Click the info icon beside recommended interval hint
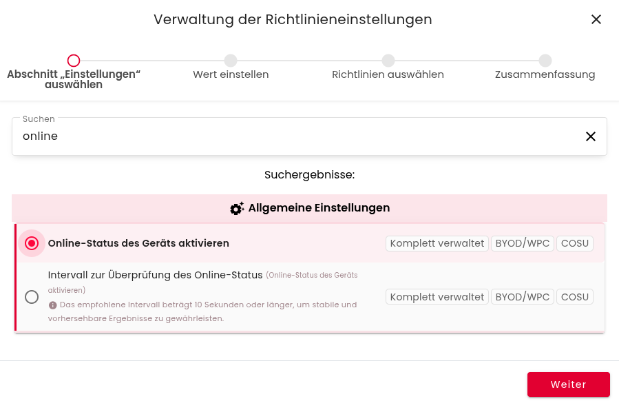 pos(52,305)
